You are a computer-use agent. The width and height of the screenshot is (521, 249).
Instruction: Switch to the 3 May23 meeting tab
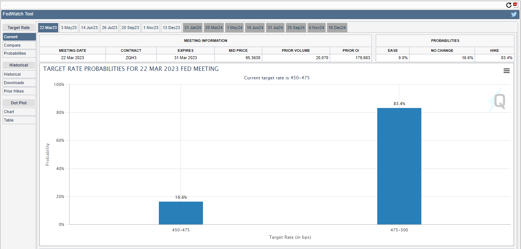[x=69, y=27]
